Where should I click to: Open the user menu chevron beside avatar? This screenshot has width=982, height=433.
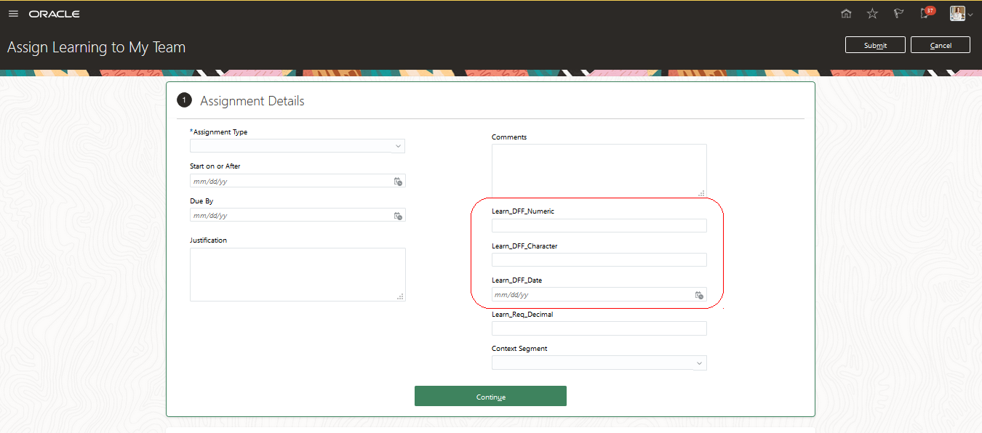pyautogui.click(x=970, y=15)
